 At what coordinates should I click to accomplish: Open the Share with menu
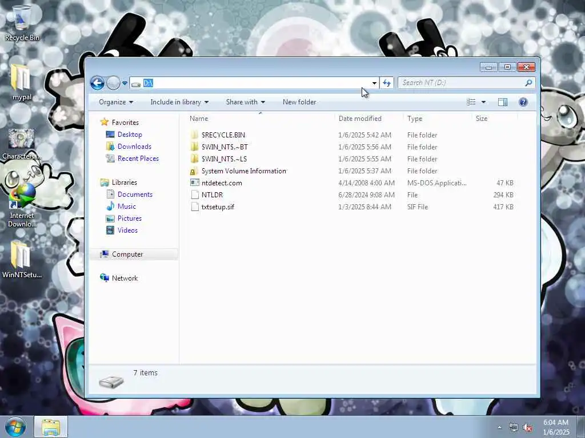tap(245, 102)
